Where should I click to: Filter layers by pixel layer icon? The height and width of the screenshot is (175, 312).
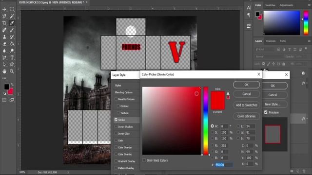pos(278,49)
